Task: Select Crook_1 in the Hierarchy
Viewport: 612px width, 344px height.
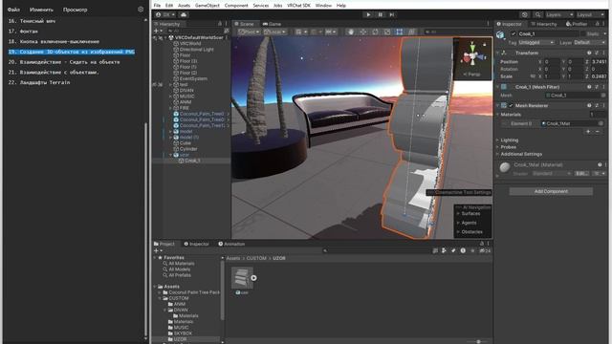Action: 192,161
